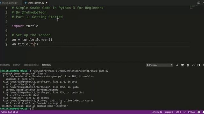
Task: Kill terminal with the trash icon
Action: [x=188, y=65]
